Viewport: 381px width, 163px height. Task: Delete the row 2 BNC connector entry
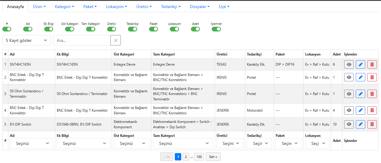click(x=372, y=77)
